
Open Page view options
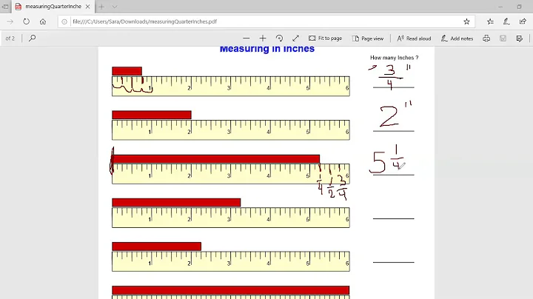368,38
